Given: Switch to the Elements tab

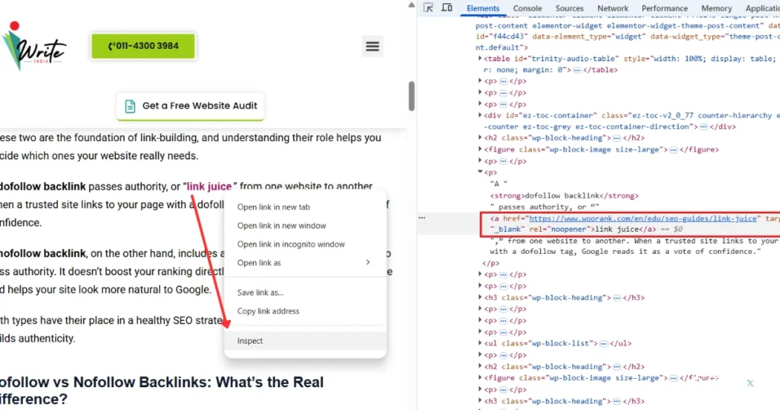Looking at the screenshot, I should coord(482,8).
